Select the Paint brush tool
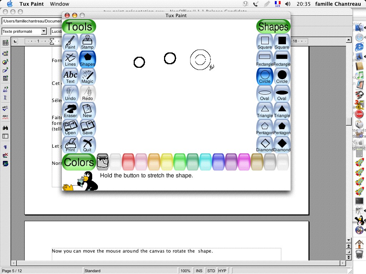 (70, 42)
